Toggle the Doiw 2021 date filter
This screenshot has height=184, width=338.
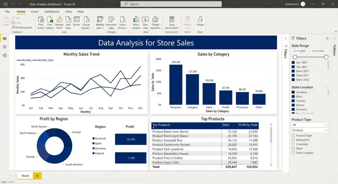pyautogui.click(x=293, y=75)
